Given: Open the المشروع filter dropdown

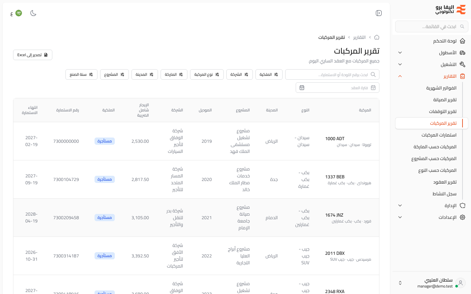Looking at the screenshot, I should pos(114,74).
